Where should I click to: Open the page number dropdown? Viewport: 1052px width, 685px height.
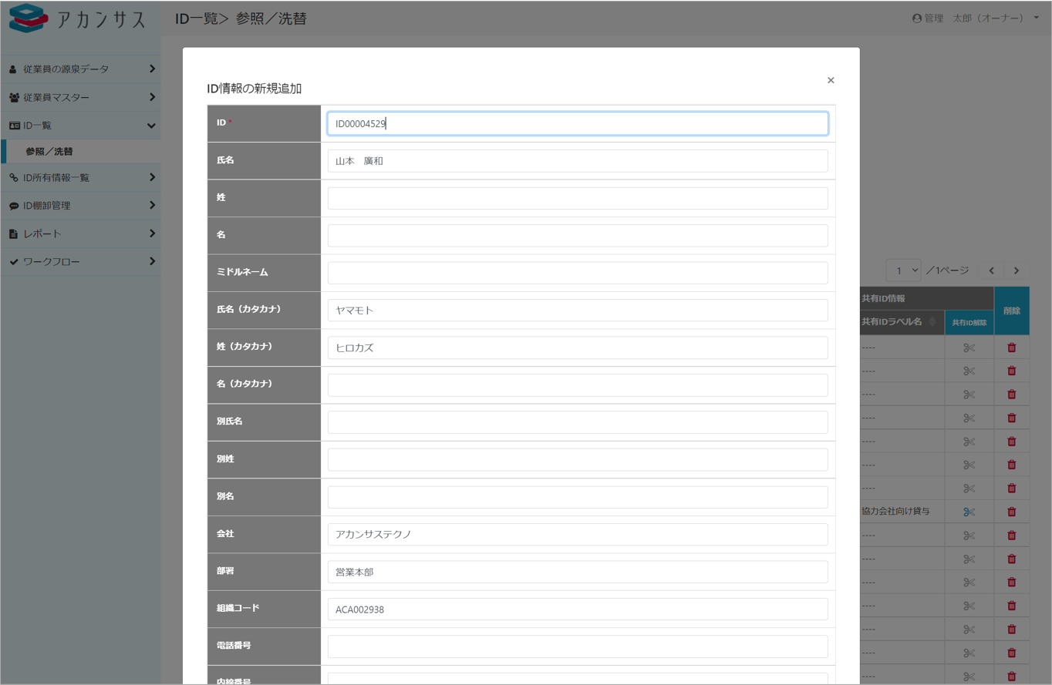pyautogui.click(x=904, y=270)
